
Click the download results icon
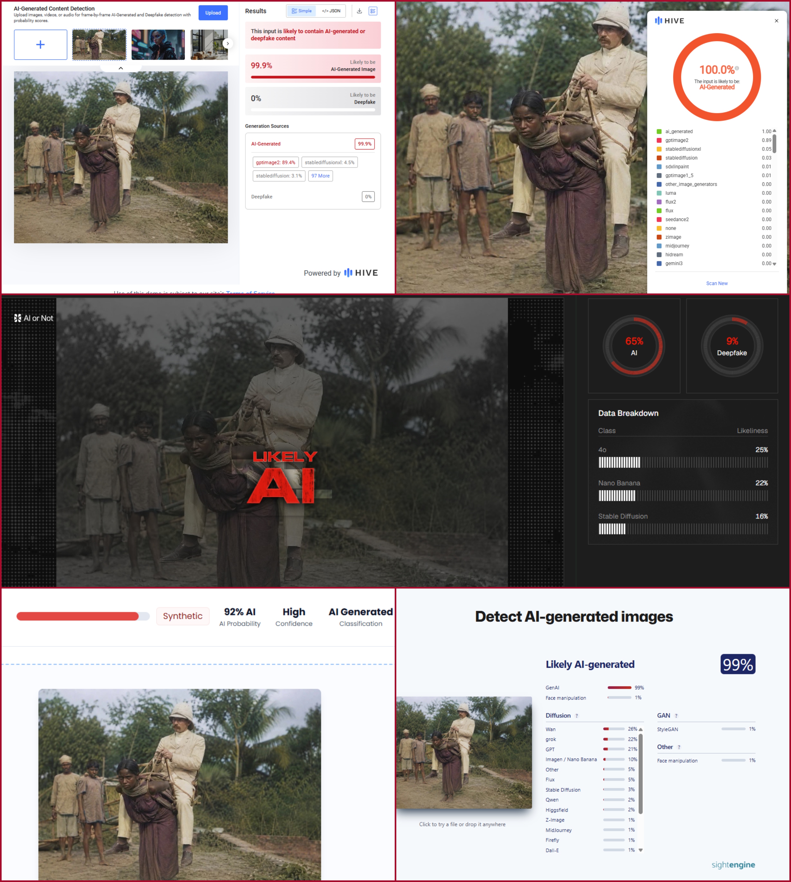click(359, 11)
